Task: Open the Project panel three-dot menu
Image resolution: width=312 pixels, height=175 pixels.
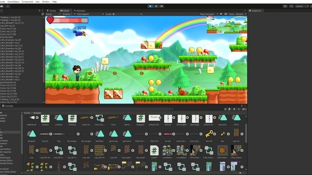Action: click(245, 106)
